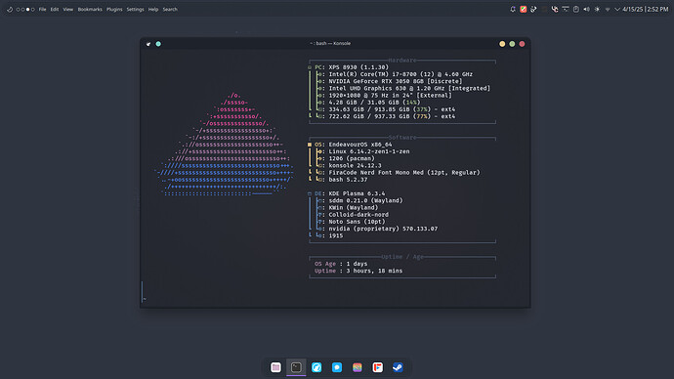
Task: Open the notifications bell in system tray
Action: tap(513, 9)
